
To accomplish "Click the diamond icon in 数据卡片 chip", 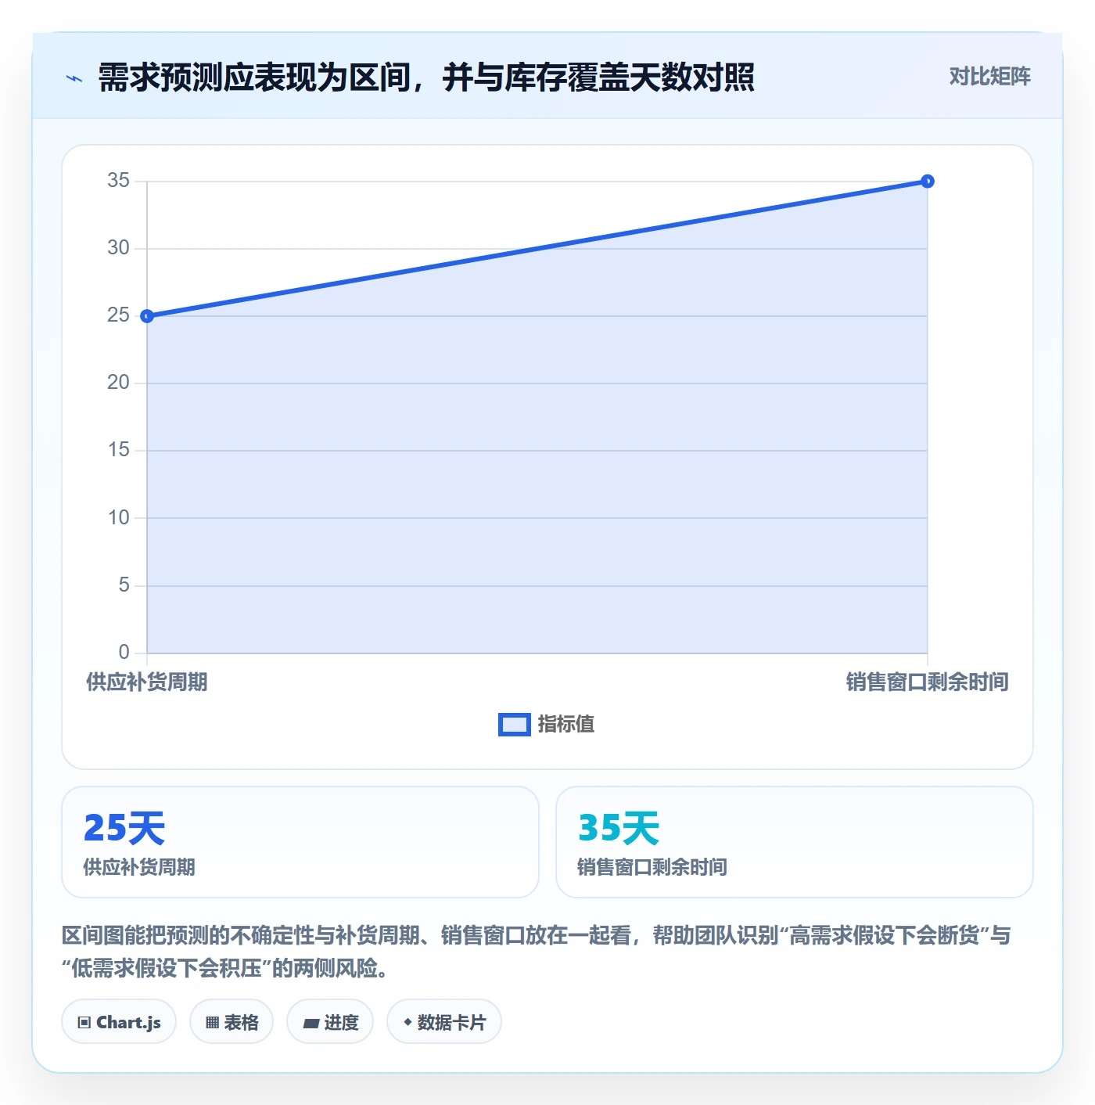I will pos(407,1022).
